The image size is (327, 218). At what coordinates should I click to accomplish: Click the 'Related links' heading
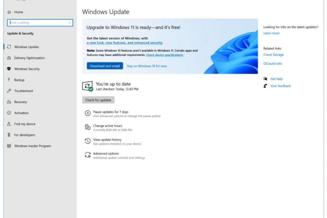272,48
